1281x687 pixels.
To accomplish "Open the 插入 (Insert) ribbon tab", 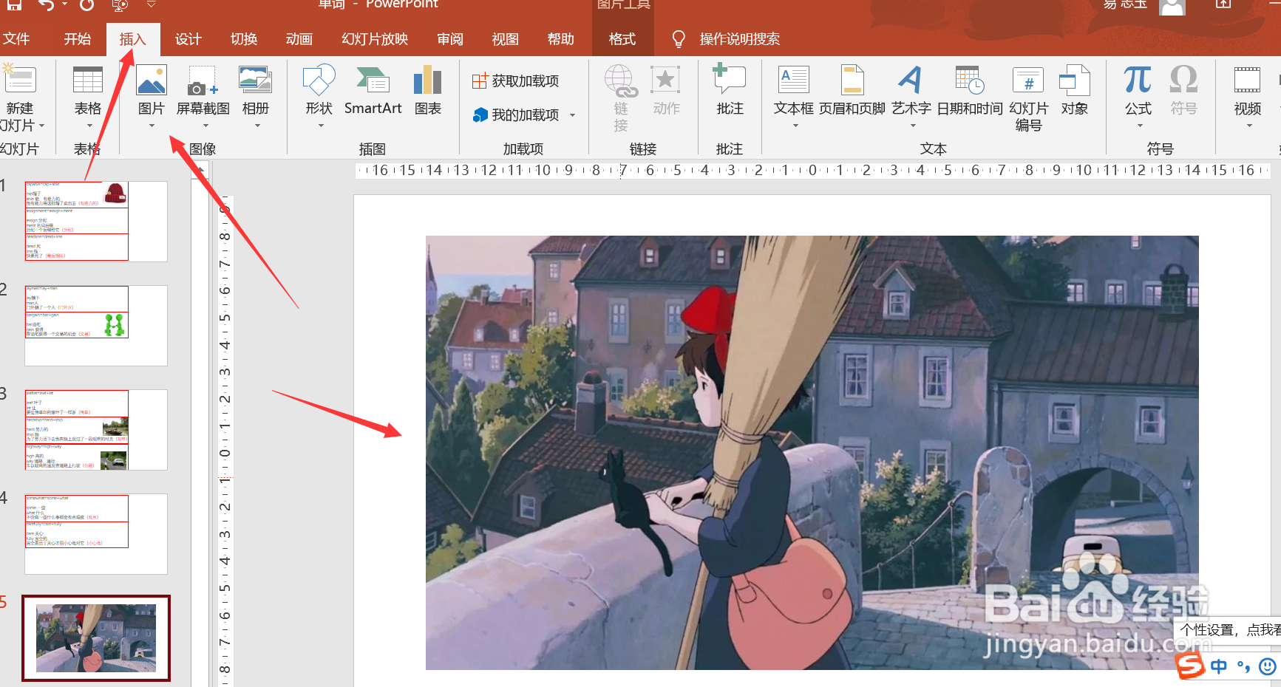I will (133, 39).
